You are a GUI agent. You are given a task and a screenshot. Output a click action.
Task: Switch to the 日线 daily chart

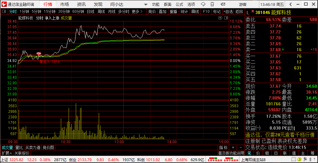pos(90,11)
